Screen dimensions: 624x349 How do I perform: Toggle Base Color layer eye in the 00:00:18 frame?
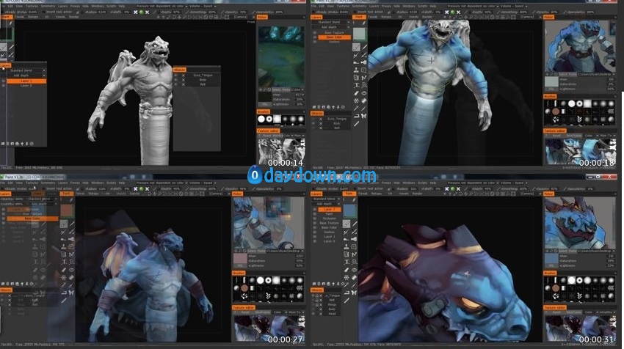point(314,37)
